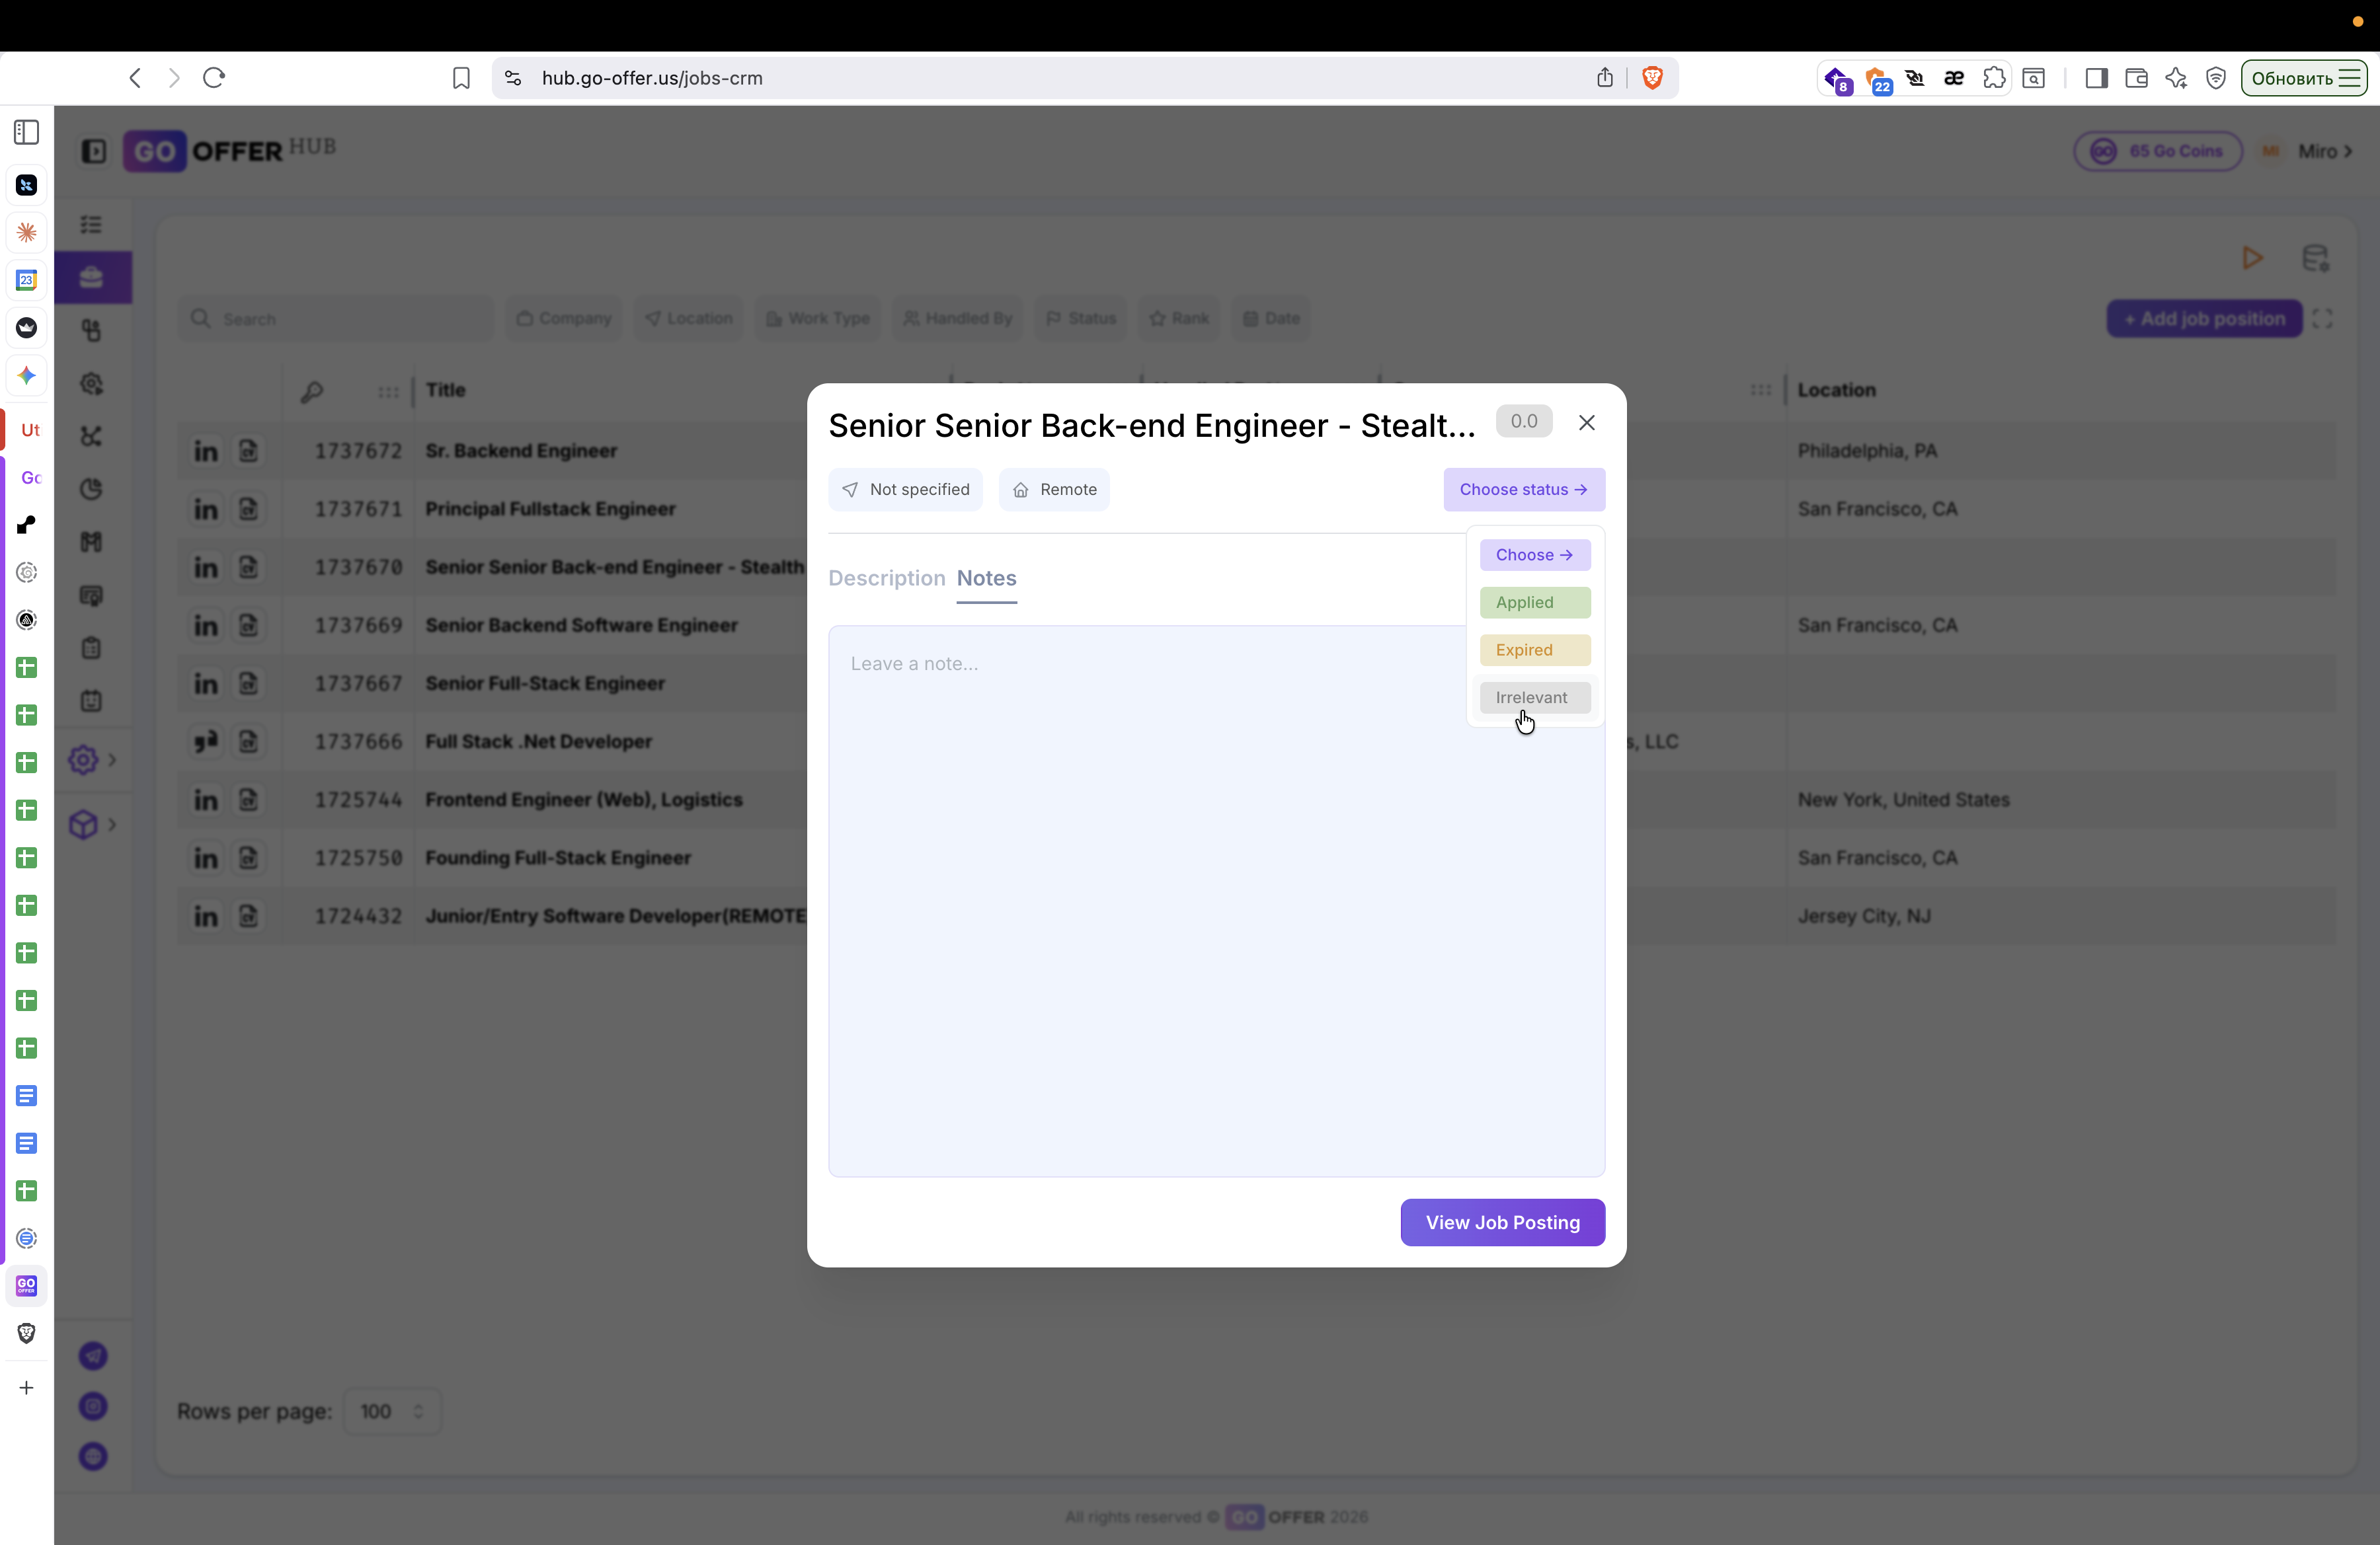This screenshot has width=2380, height=1545.
Task: Click the Brave Shields icon in address bar
Action: coord(1652,78)
